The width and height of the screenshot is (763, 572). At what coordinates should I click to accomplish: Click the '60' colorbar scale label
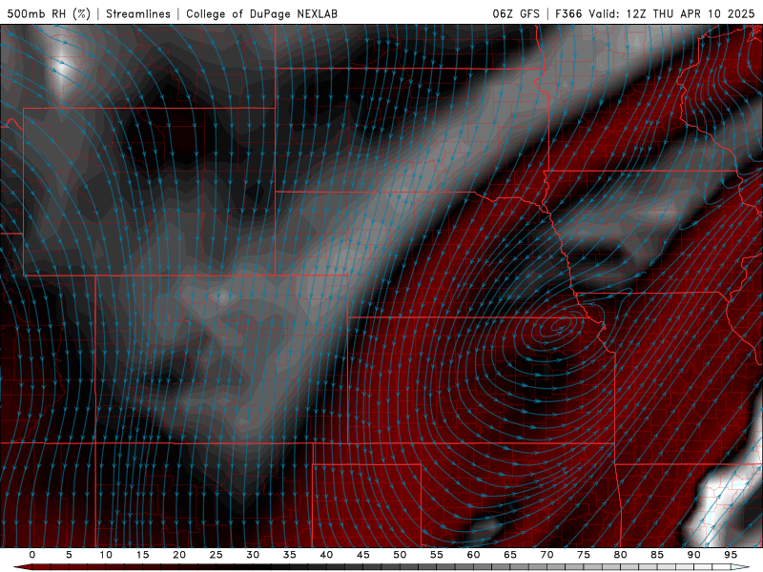[x=473, y=555]
